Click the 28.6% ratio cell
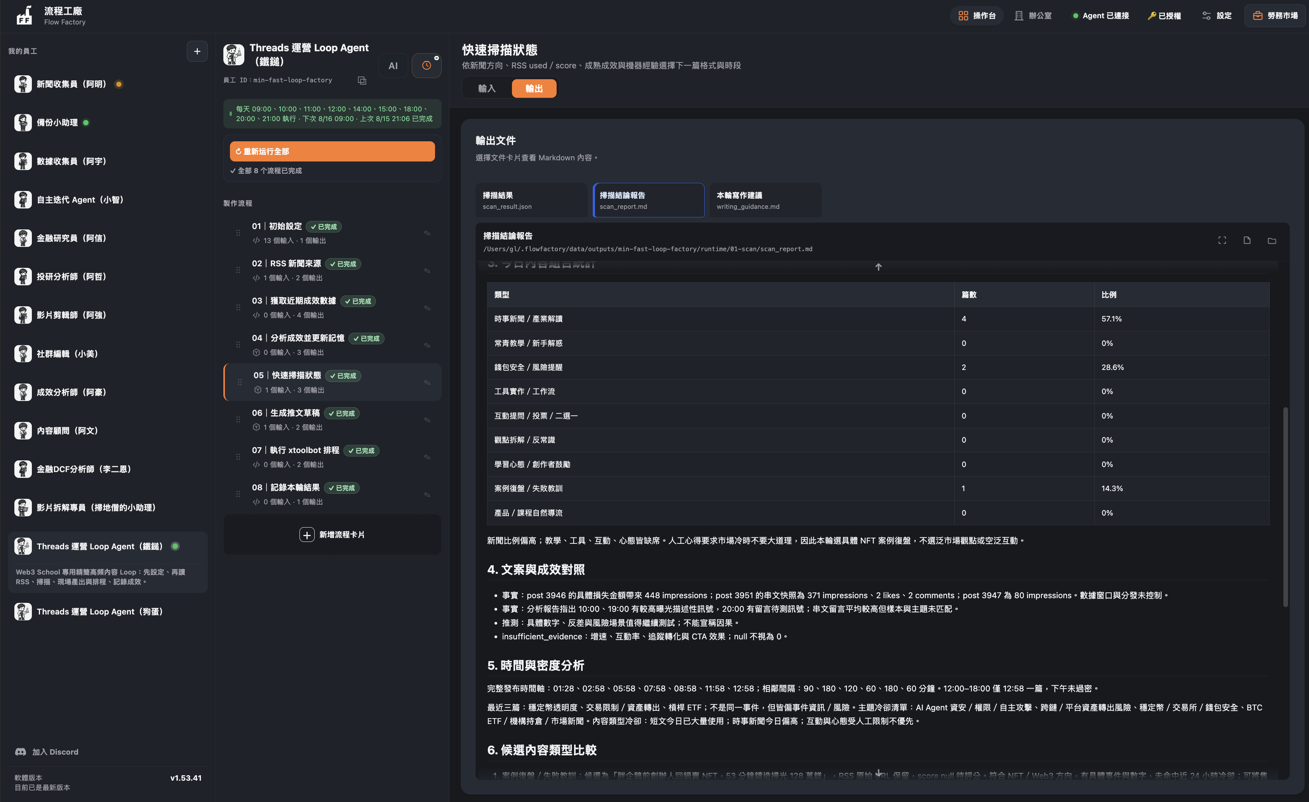 point(1182,367)
